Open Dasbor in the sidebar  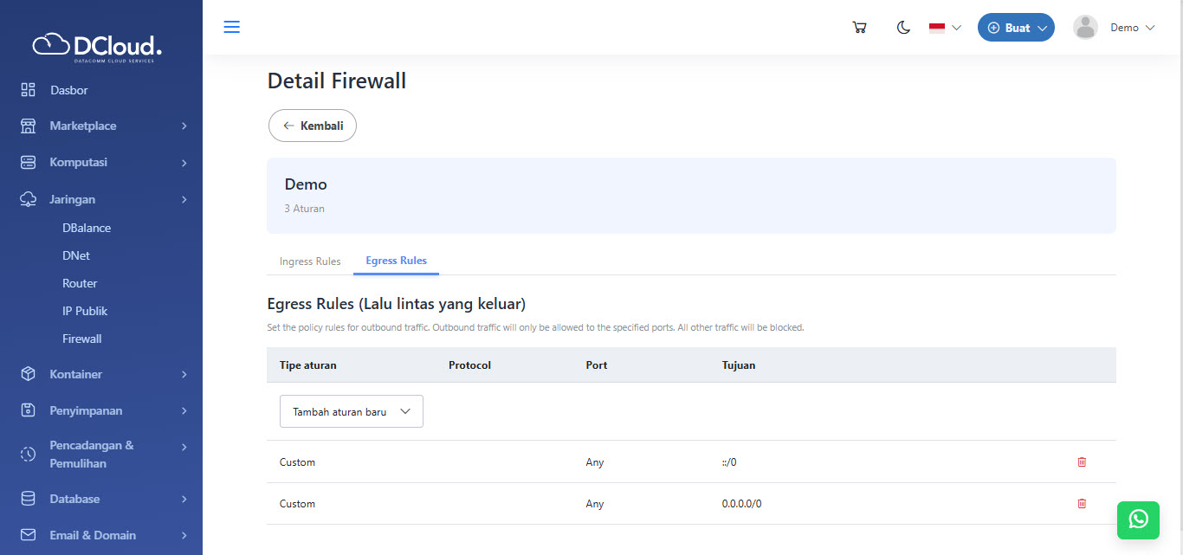(x=69, y=90)
